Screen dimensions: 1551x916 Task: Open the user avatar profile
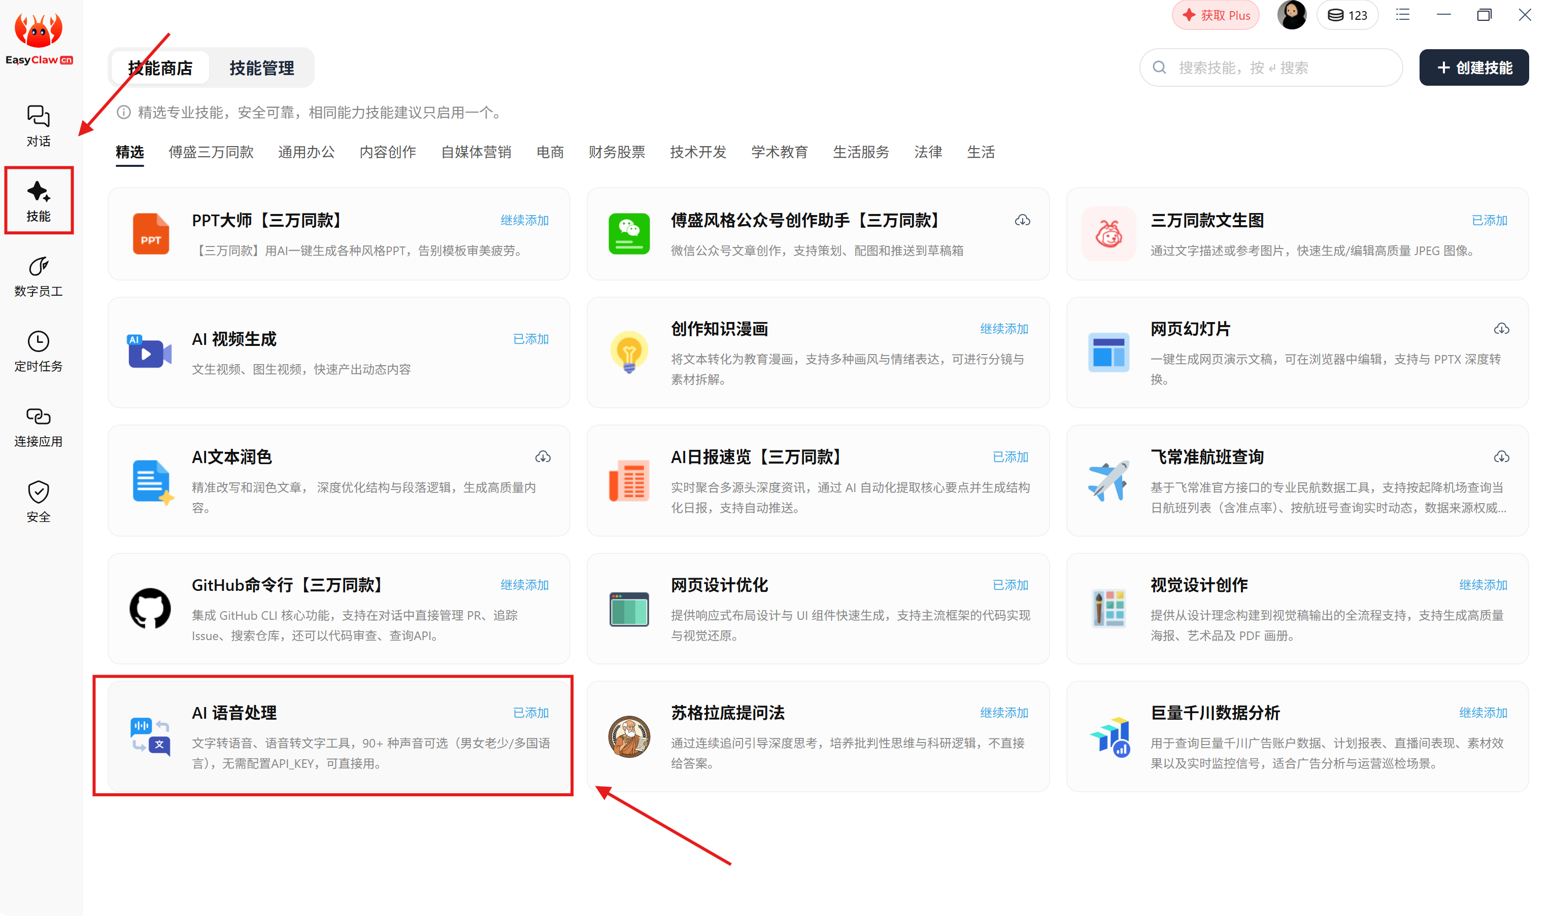[1292, 15]
